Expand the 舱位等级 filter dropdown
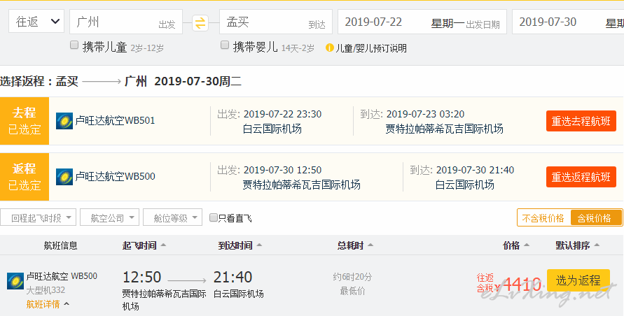Viewport: 624px width, 316px height. [172, 218]
